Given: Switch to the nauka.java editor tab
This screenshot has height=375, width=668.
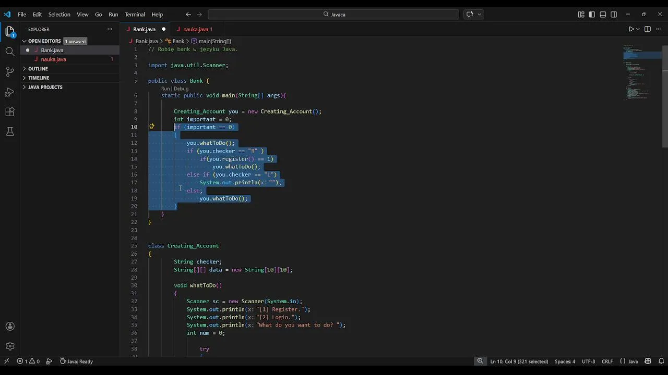Looking at the screenshot, I should pyautogui.click(x=197, y=29).
